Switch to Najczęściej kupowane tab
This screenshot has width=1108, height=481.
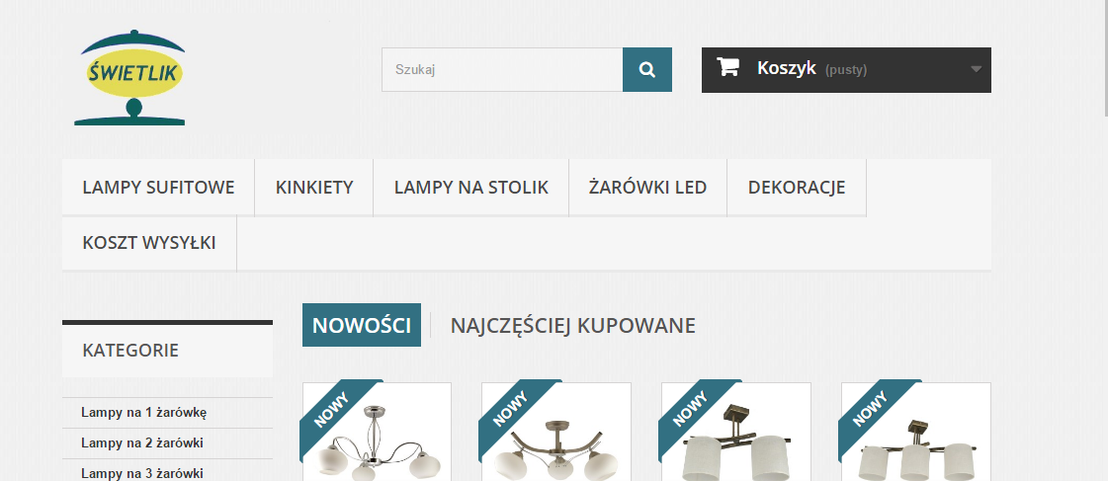coord(573,325)
